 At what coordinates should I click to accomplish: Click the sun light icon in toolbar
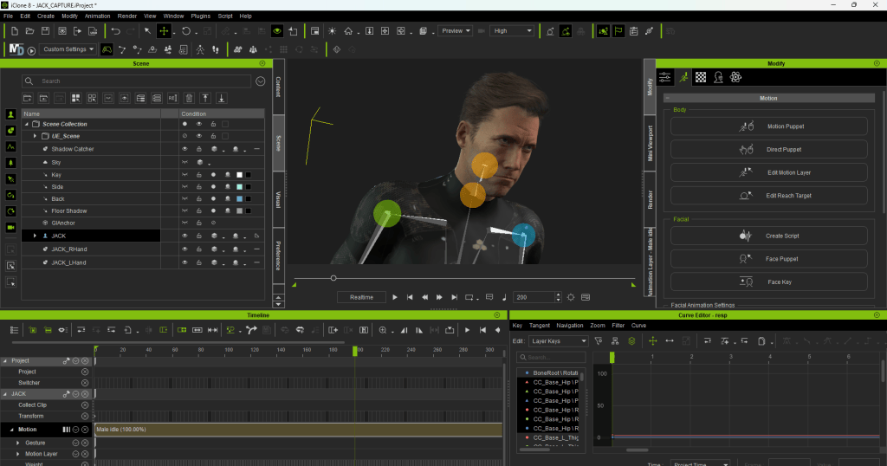click(x=332, y=31)
